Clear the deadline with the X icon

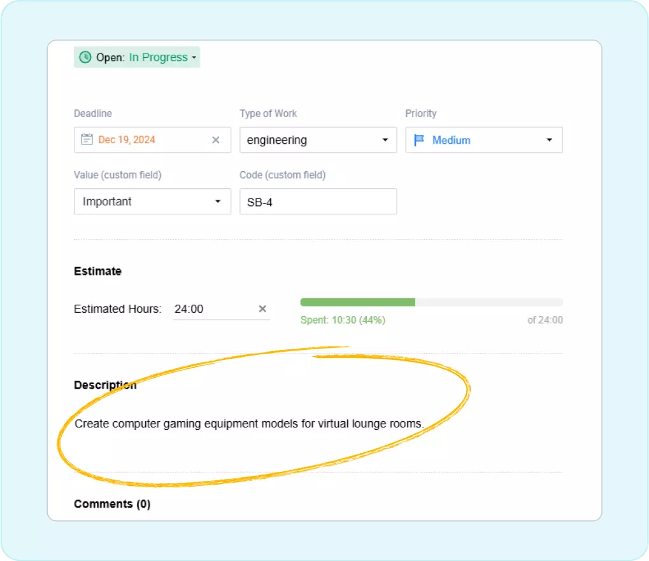point(216,139)
